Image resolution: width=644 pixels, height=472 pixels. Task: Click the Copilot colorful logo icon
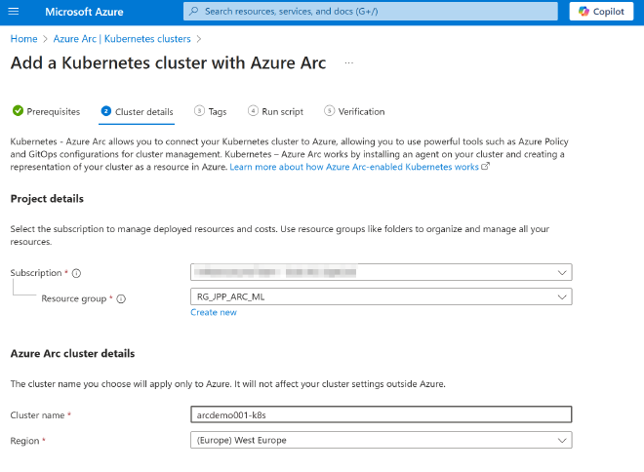click(584, 12)
